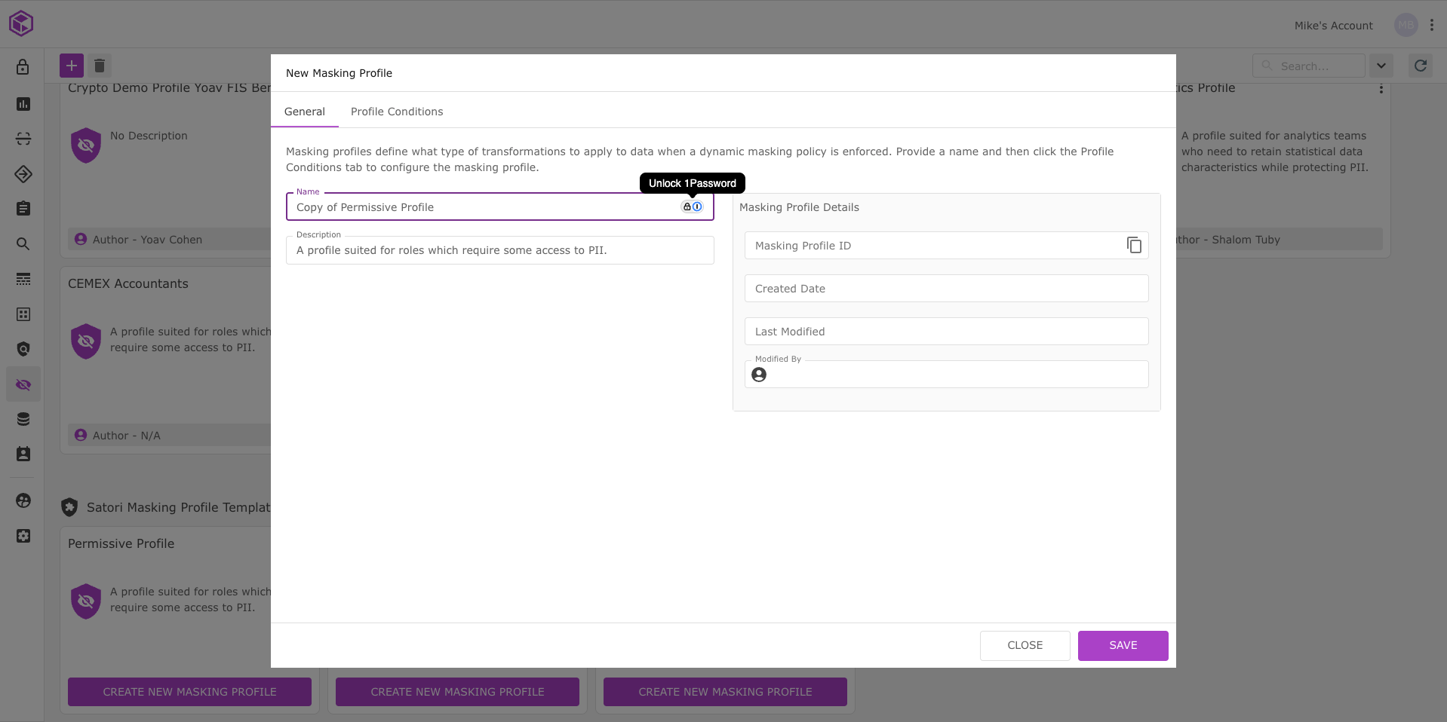Click the Satori logo at top left

[x=21, y=23]
